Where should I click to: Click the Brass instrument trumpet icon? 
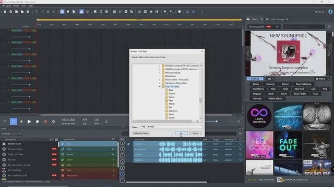[63, 149]
